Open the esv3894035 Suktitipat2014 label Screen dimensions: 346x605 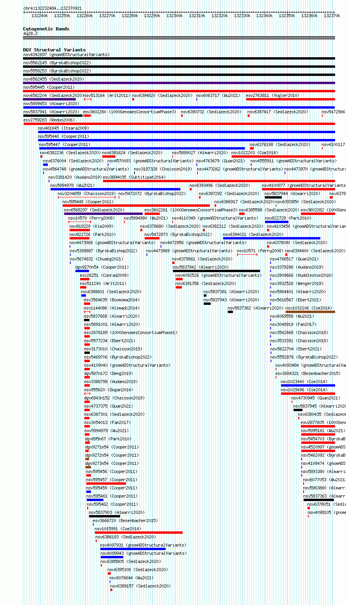[134, 177]
